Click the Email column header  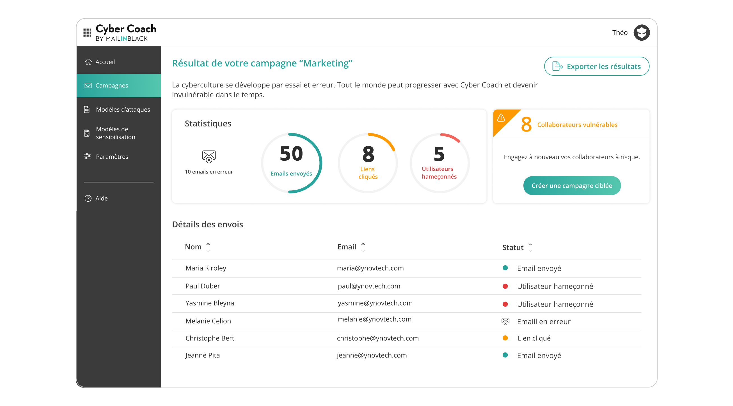tap(347, 247)
